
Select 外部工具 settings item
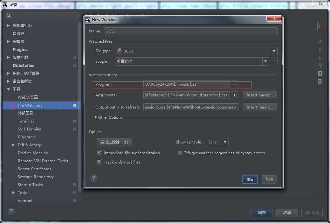click(x=25, y=113)
